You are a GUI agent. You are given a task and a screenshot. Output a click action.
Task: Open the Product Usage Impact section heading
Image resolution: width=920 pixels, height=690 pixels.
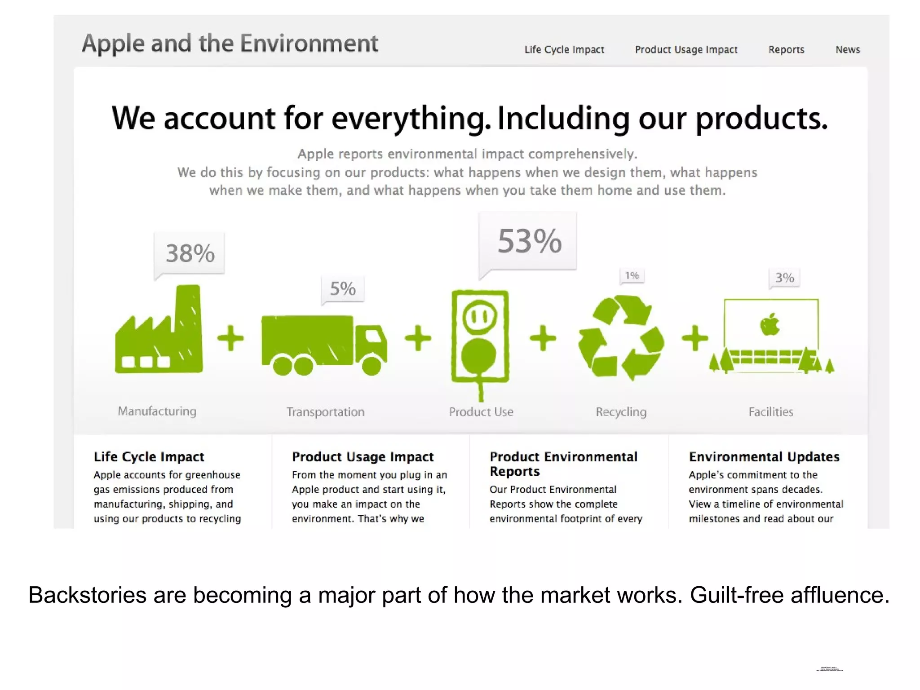click(x=363, y=457)
